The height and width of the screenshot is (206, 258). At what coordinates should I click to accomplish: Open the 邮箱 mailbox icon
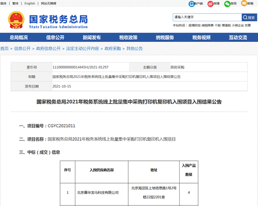pos(244,3)
